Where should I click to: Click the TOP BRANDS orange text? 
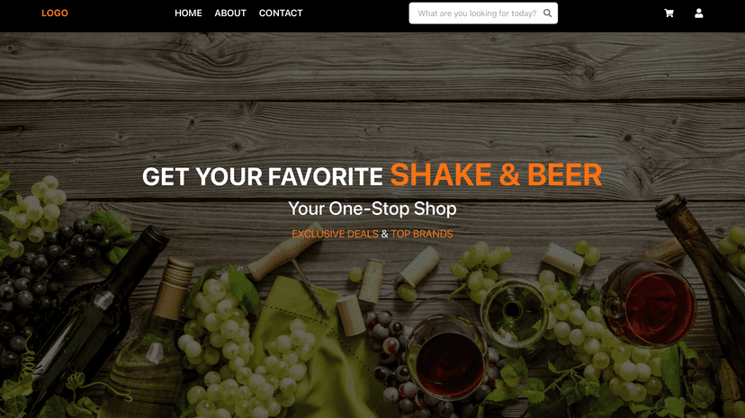point(421,234)
